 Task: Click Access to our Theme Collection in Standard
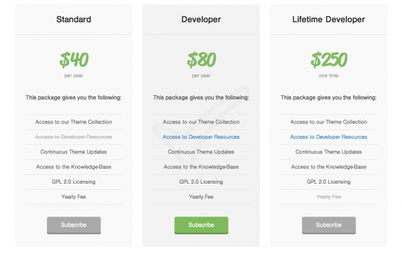74,122
